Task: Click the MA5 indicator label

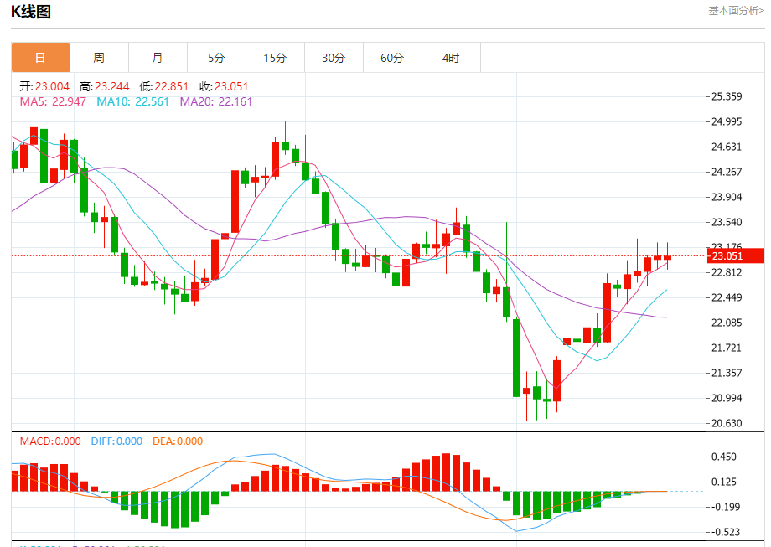Action: click(53, 101)
